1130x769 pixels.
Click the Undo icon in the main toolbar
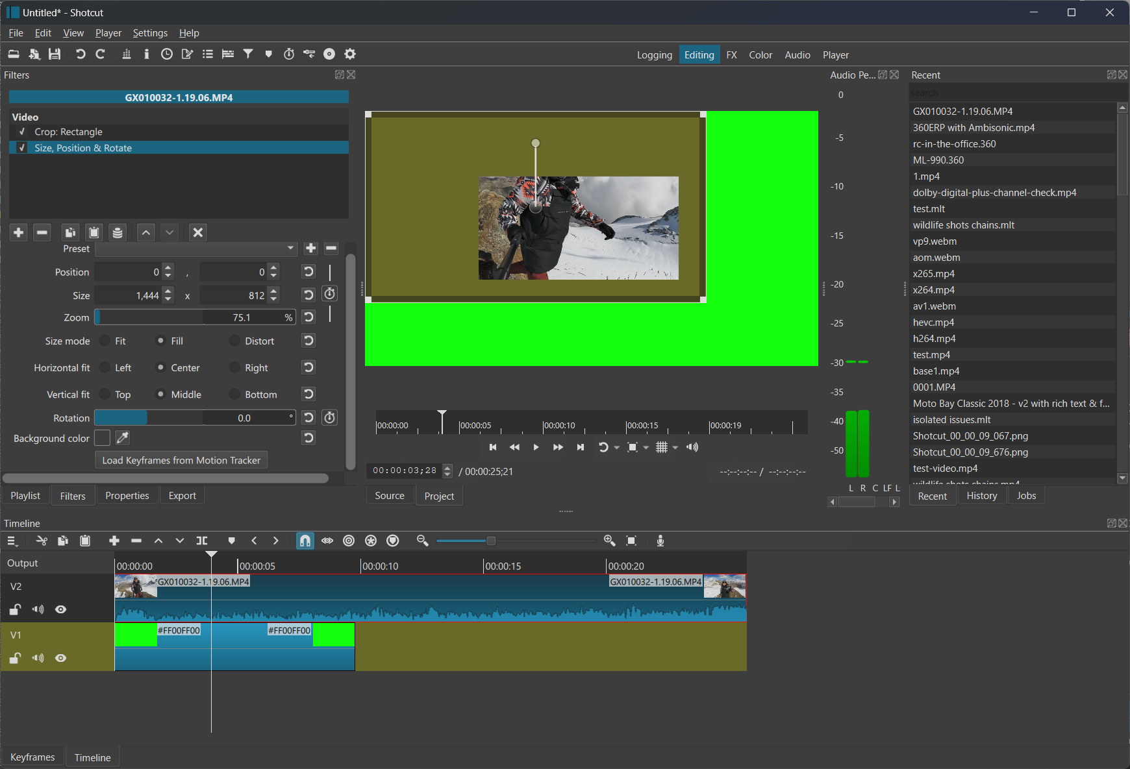click(x=80, y=54)
